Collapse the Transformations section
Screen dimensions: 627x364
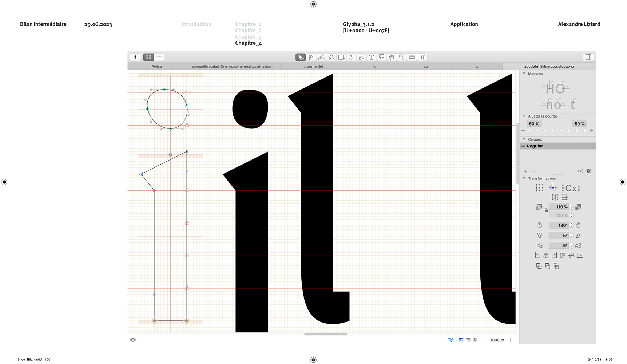[x=524, y=178]
